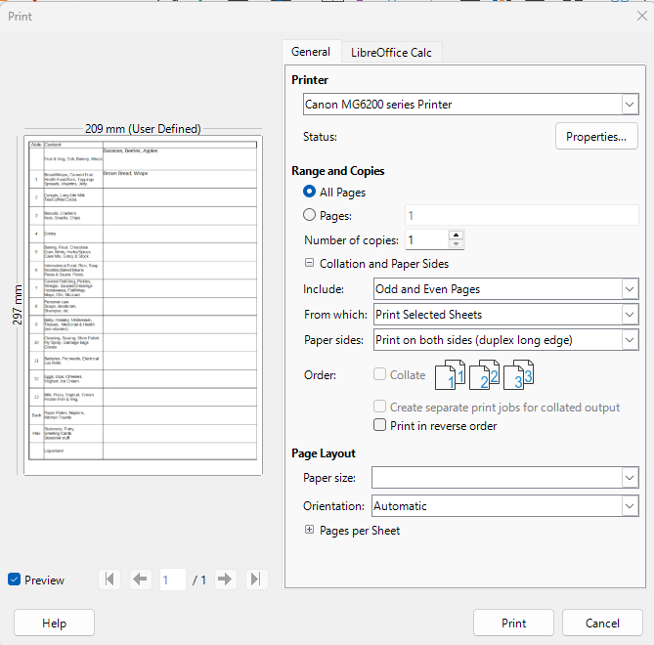Open the Orientation dropdown

[629, 506]
